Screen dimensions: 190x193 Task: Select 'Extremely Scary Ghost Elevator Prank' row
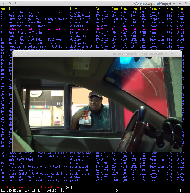coord(92,12)
